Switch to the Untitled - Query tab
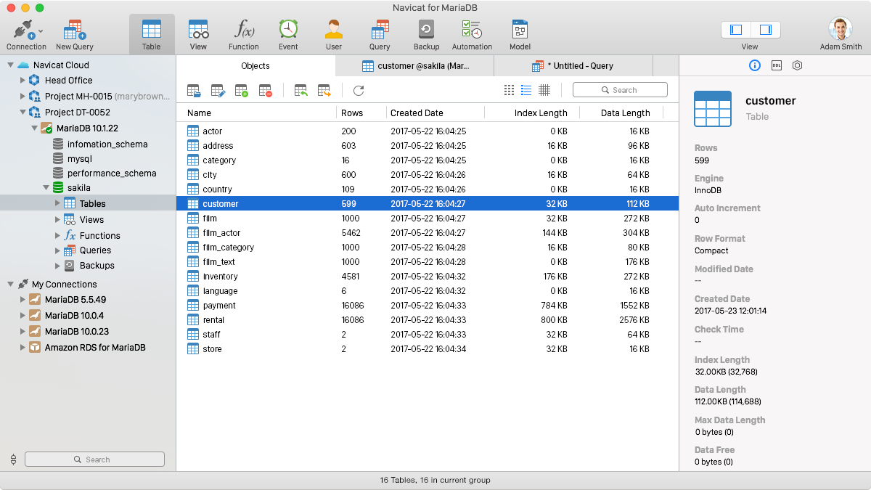The image size is (871, 490). click(x=573, y=66)
